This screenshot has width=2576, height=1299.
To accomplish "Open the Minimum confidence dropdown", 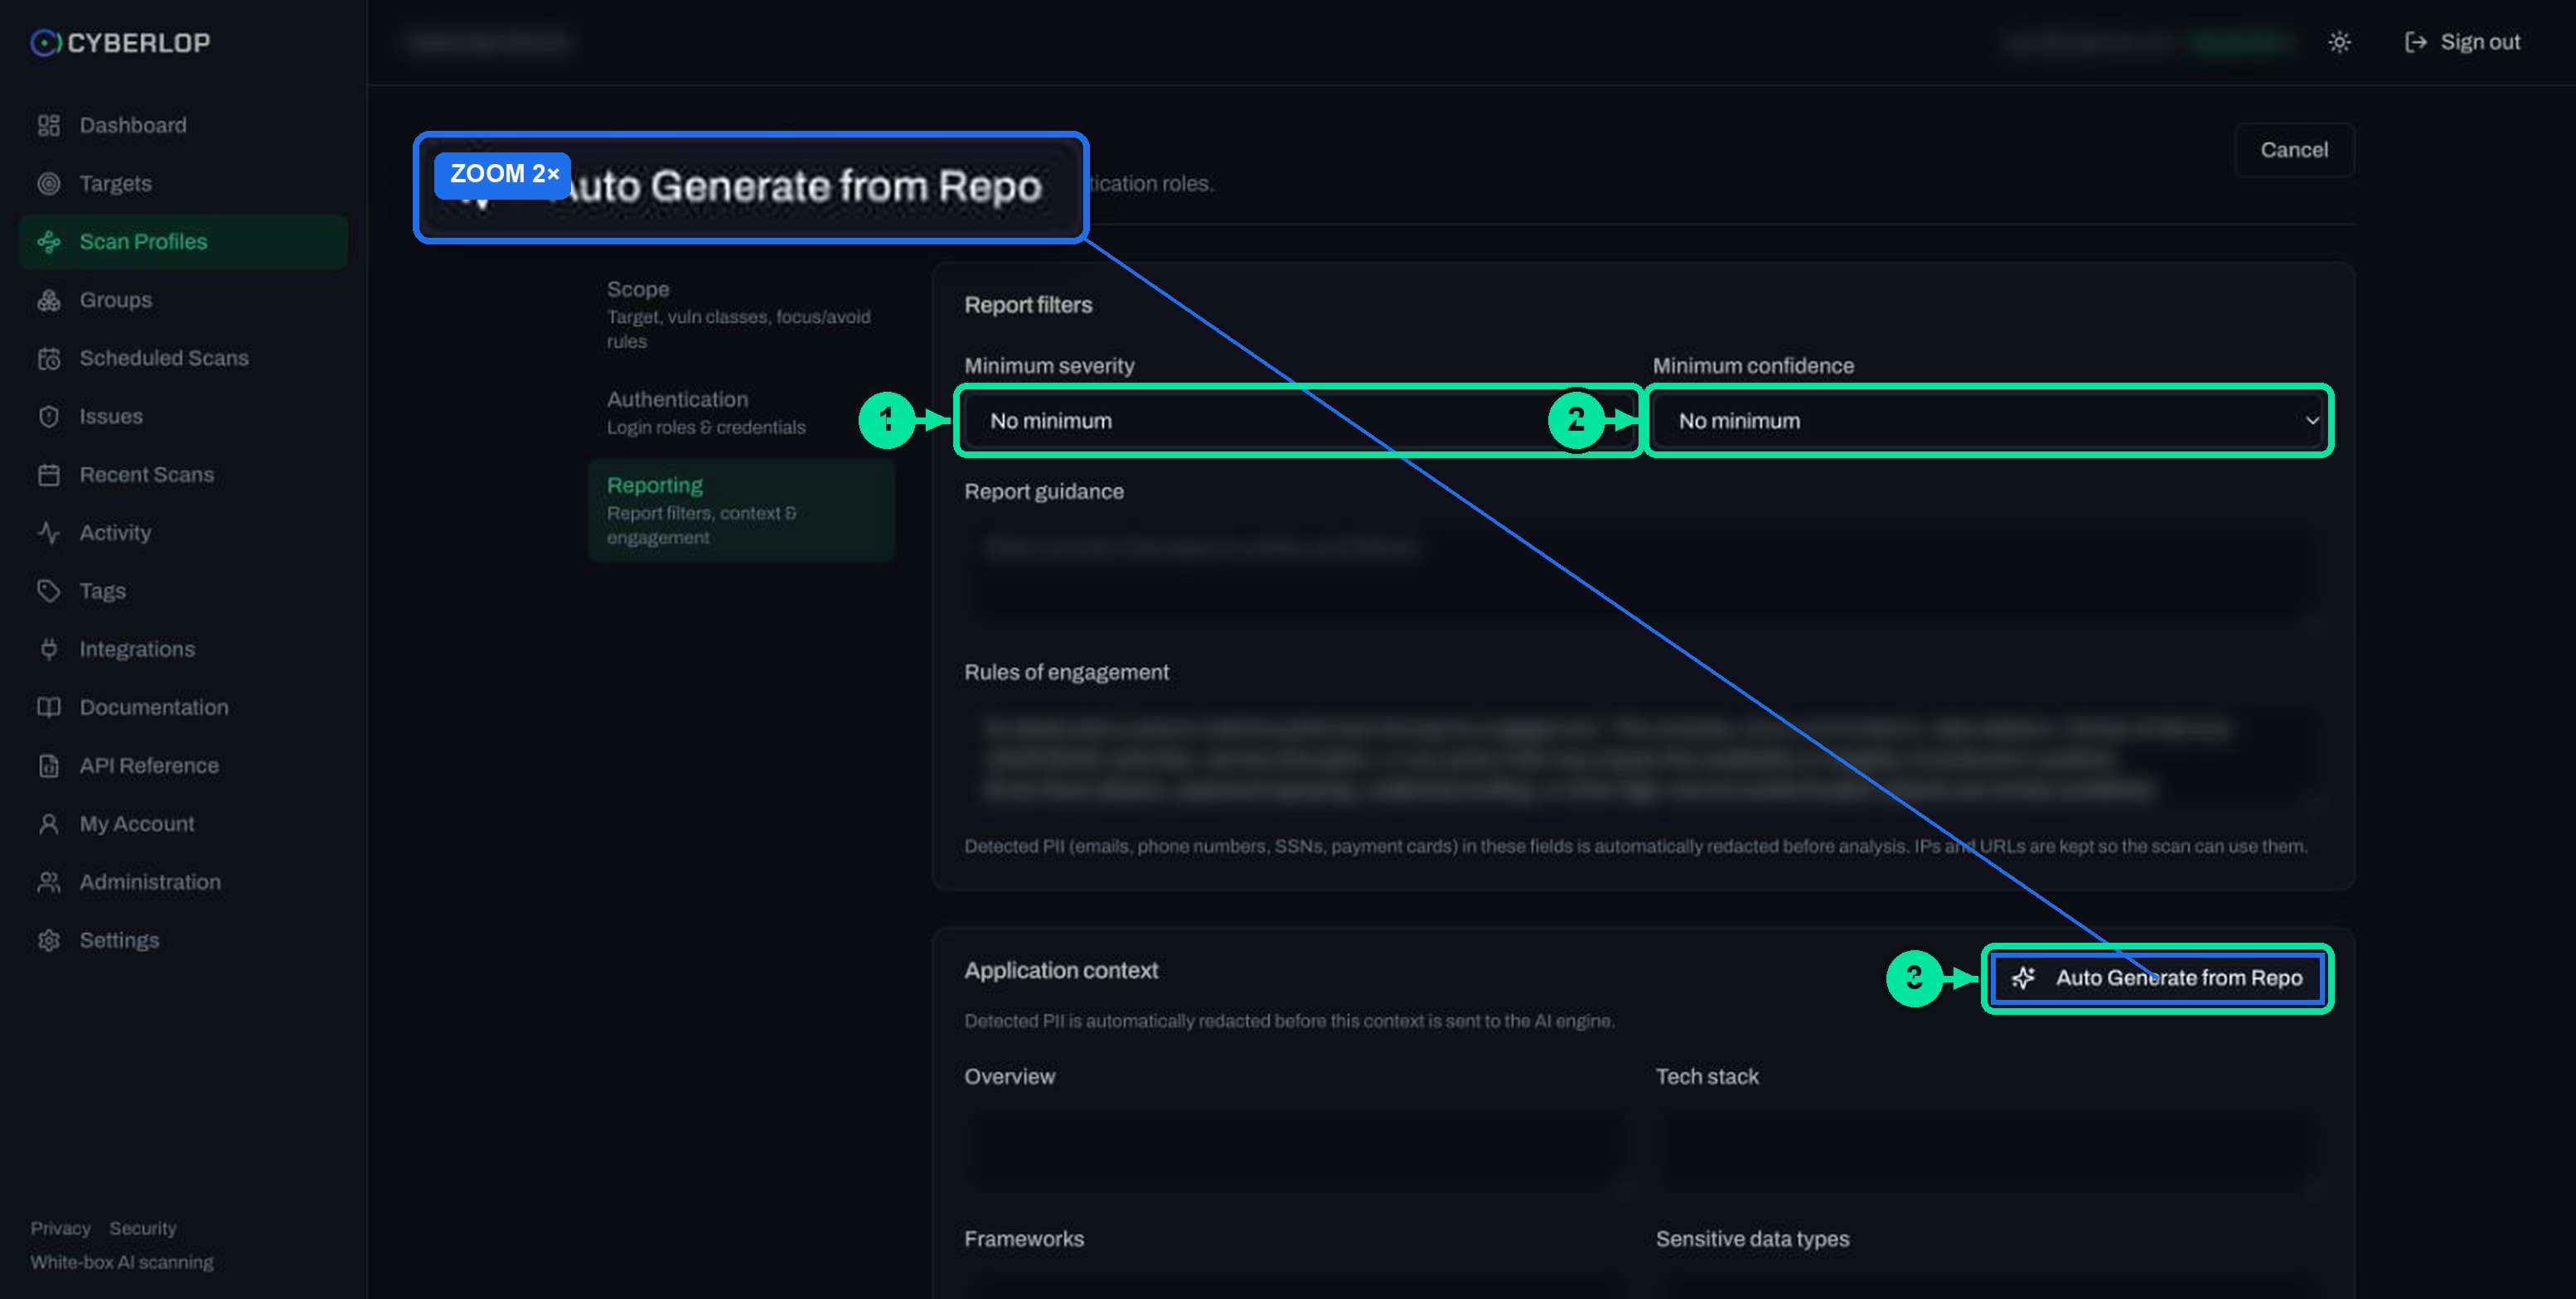I will pyautogui.click(x=1988, y=421).
